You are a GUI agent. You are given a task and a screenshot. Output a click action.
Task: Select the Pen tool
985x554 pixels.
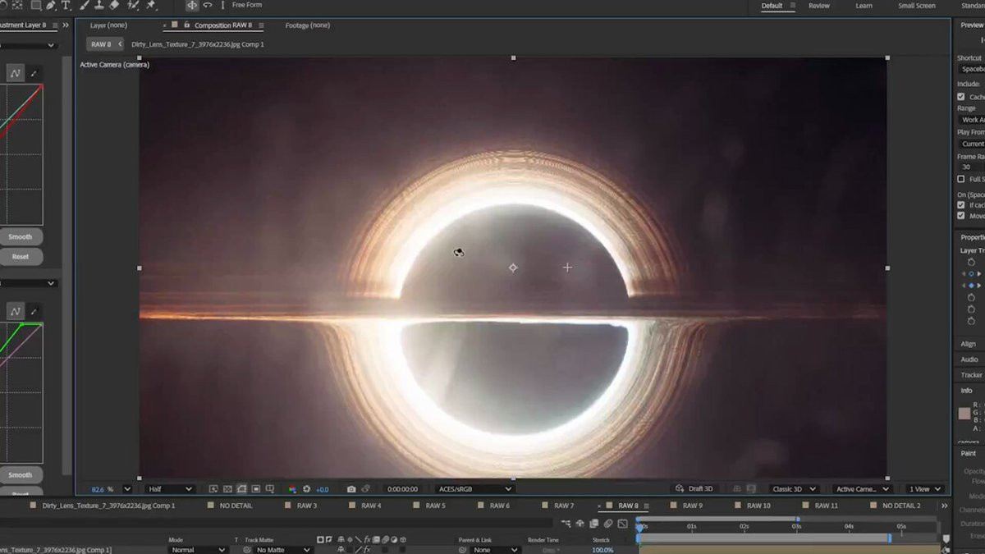click(51, 5)
